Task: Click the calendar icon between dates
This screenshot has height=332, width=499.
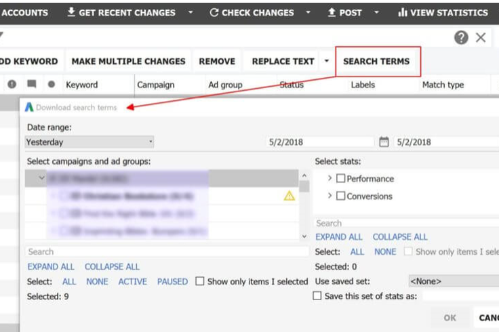Action: click(384, 142)
